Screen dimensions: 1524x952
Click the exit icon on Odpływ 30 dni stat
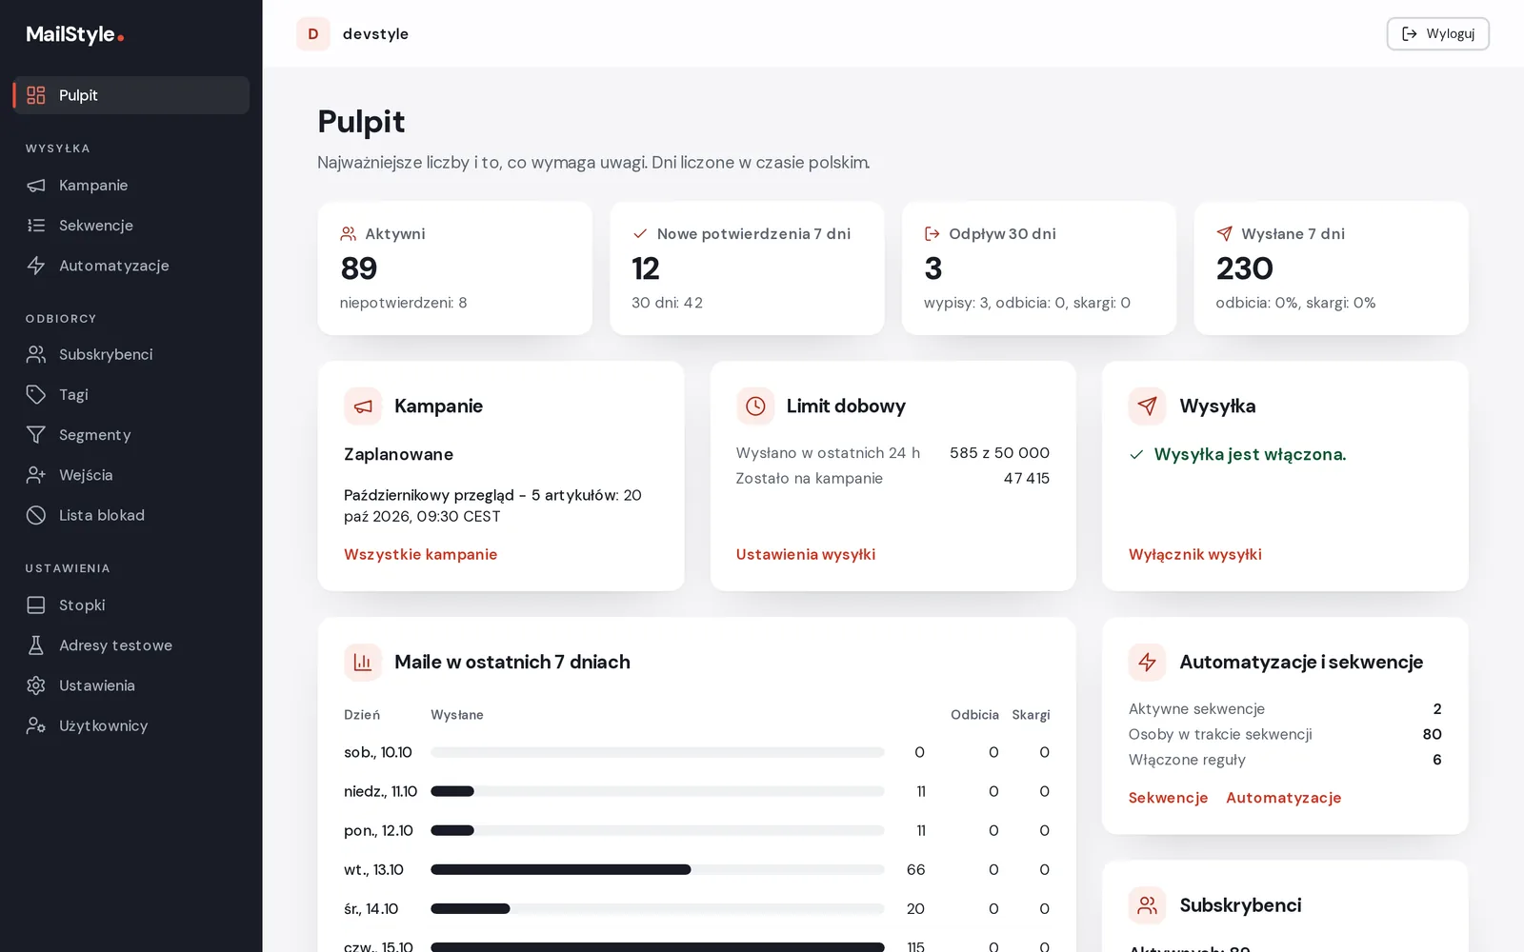932,234
